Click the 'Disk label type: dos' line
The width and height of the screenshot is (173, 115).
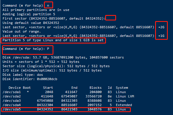[23, 75]
